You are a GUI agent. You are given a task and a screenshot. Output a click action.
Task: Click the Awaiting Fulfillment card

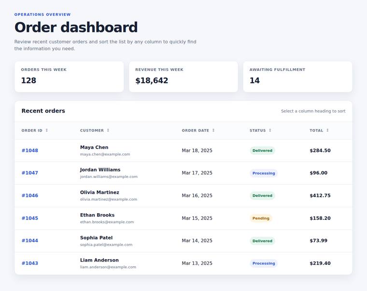click(x=298, y=76)
